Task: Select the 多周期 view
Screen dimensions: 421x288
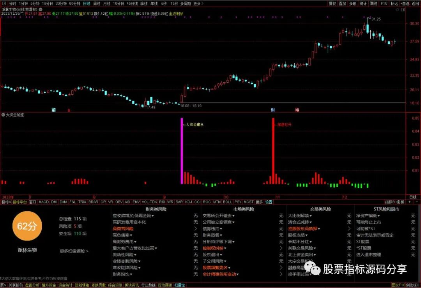Action: pos(186,4)
